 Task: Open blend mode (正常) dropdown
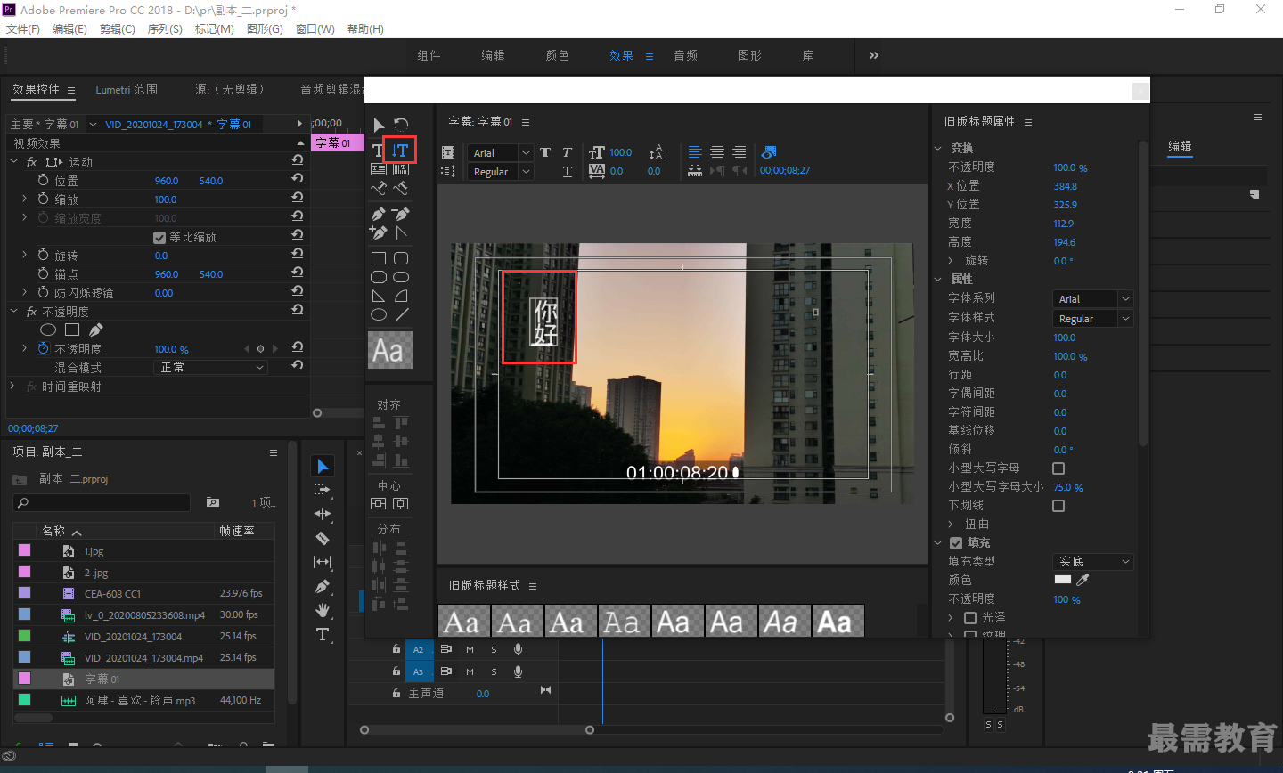pyautogui.click(x=210, y=367)
